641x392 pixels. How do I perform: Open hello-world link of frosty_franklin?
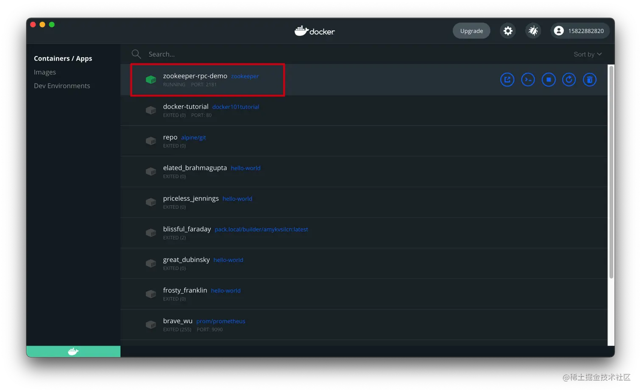coord(226,291)
